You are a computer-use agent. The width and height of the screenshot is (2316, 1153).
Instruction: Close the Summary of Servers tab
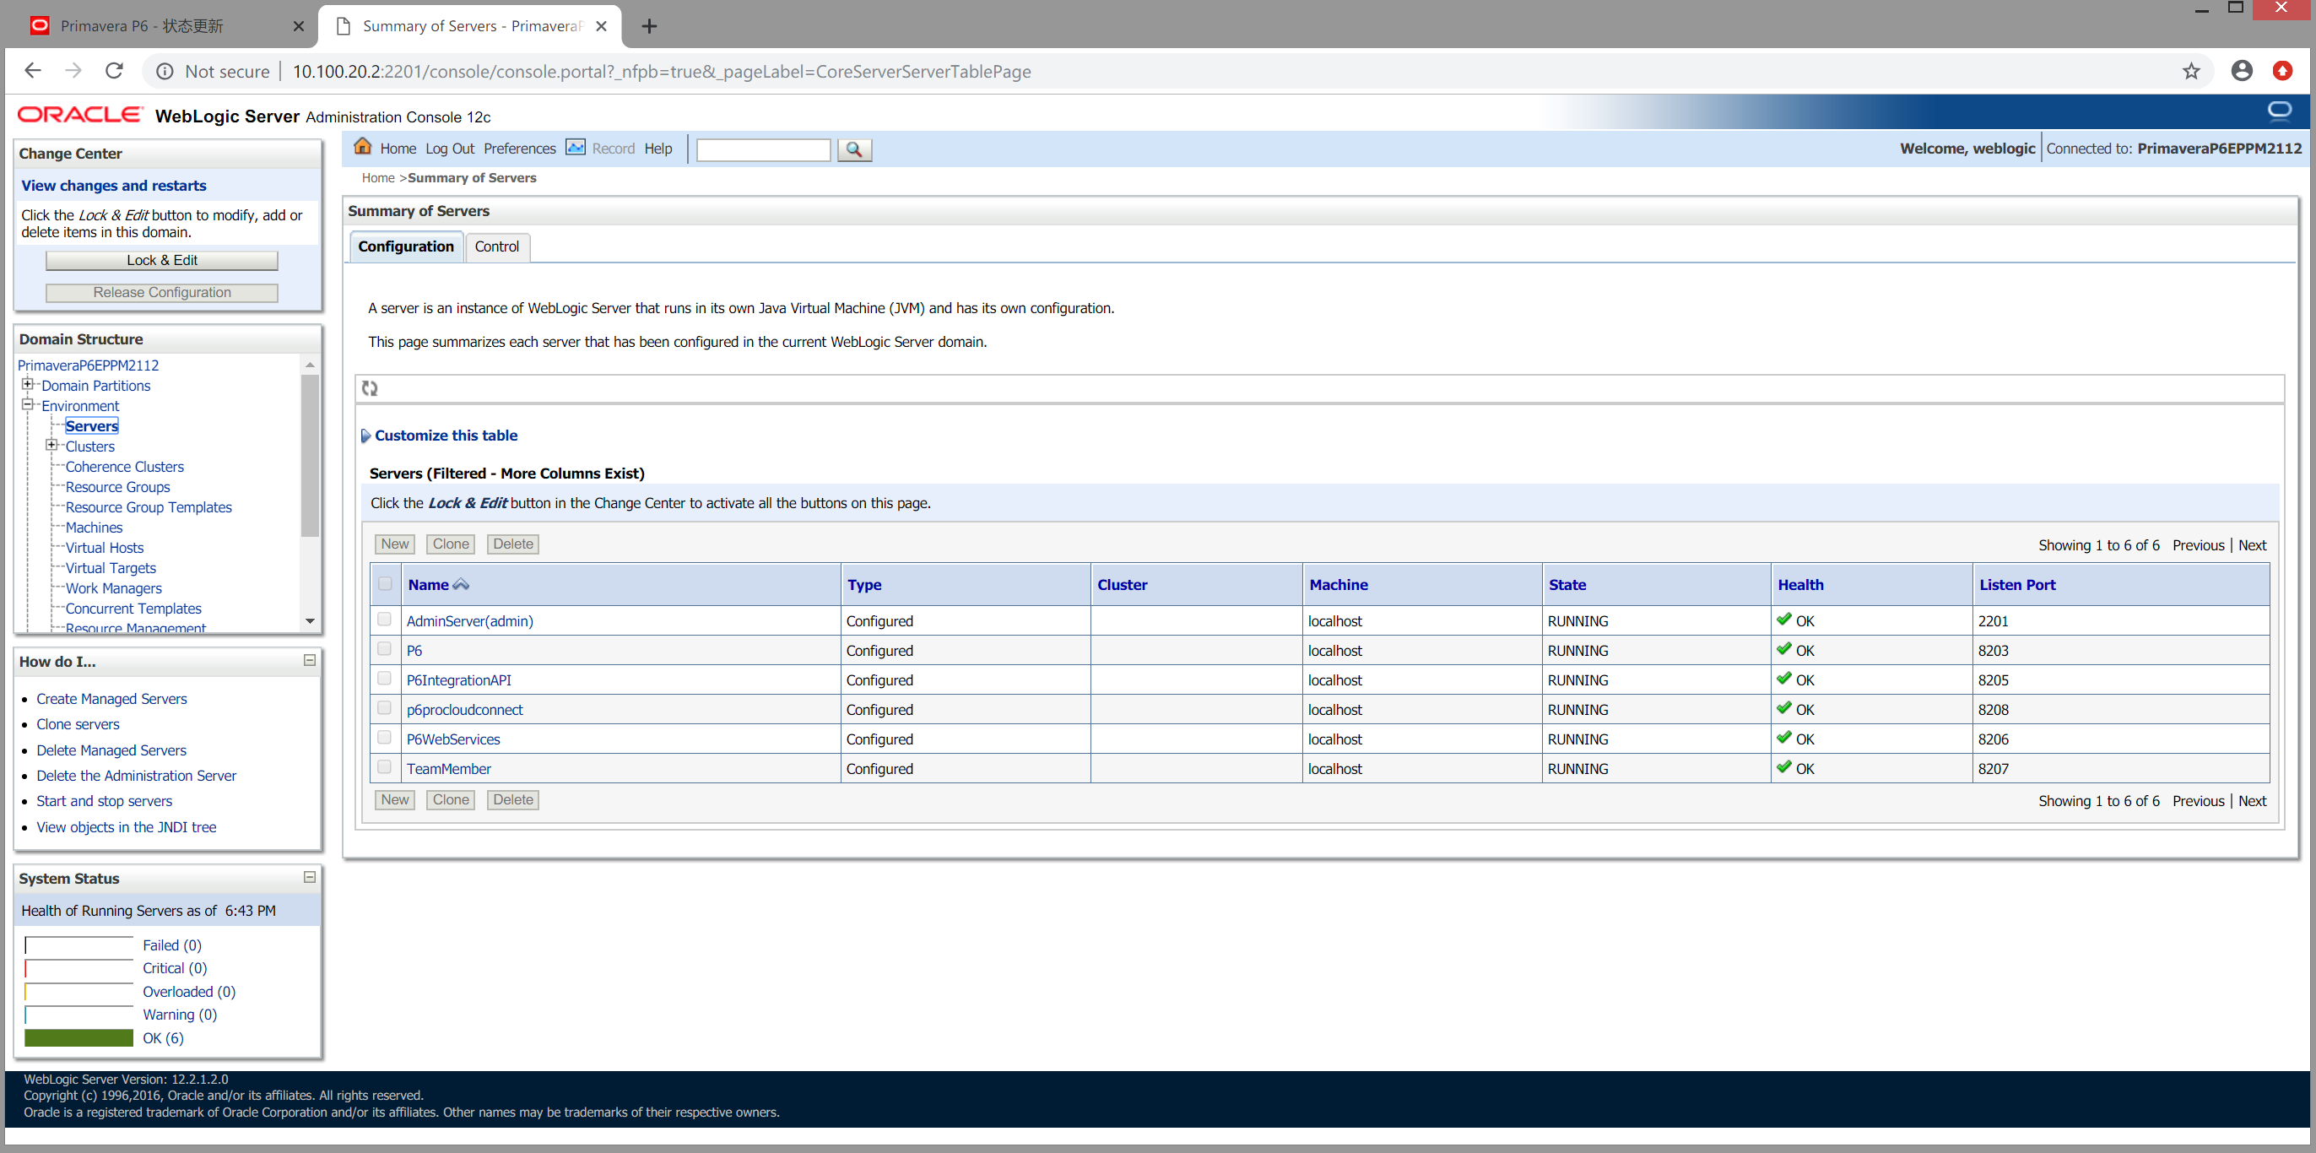(602, 26)
